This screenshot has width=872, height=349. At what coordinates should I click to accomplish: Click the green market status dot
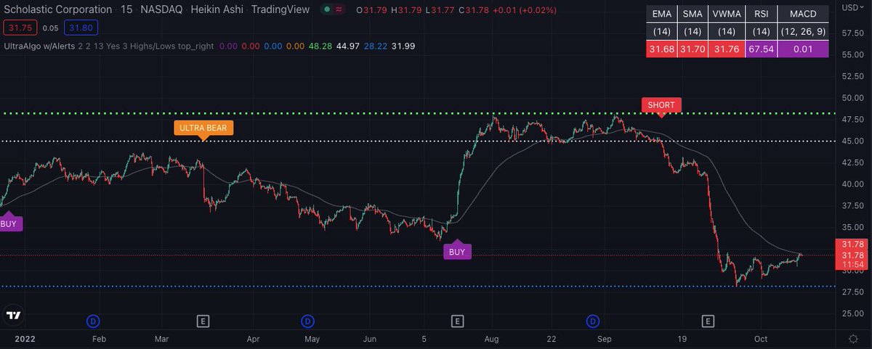328,9
